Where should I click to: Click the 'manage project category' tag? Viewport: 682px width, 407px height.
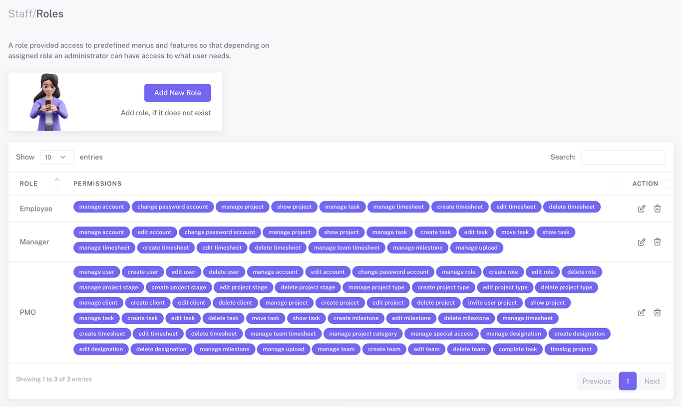pos(363,334)
